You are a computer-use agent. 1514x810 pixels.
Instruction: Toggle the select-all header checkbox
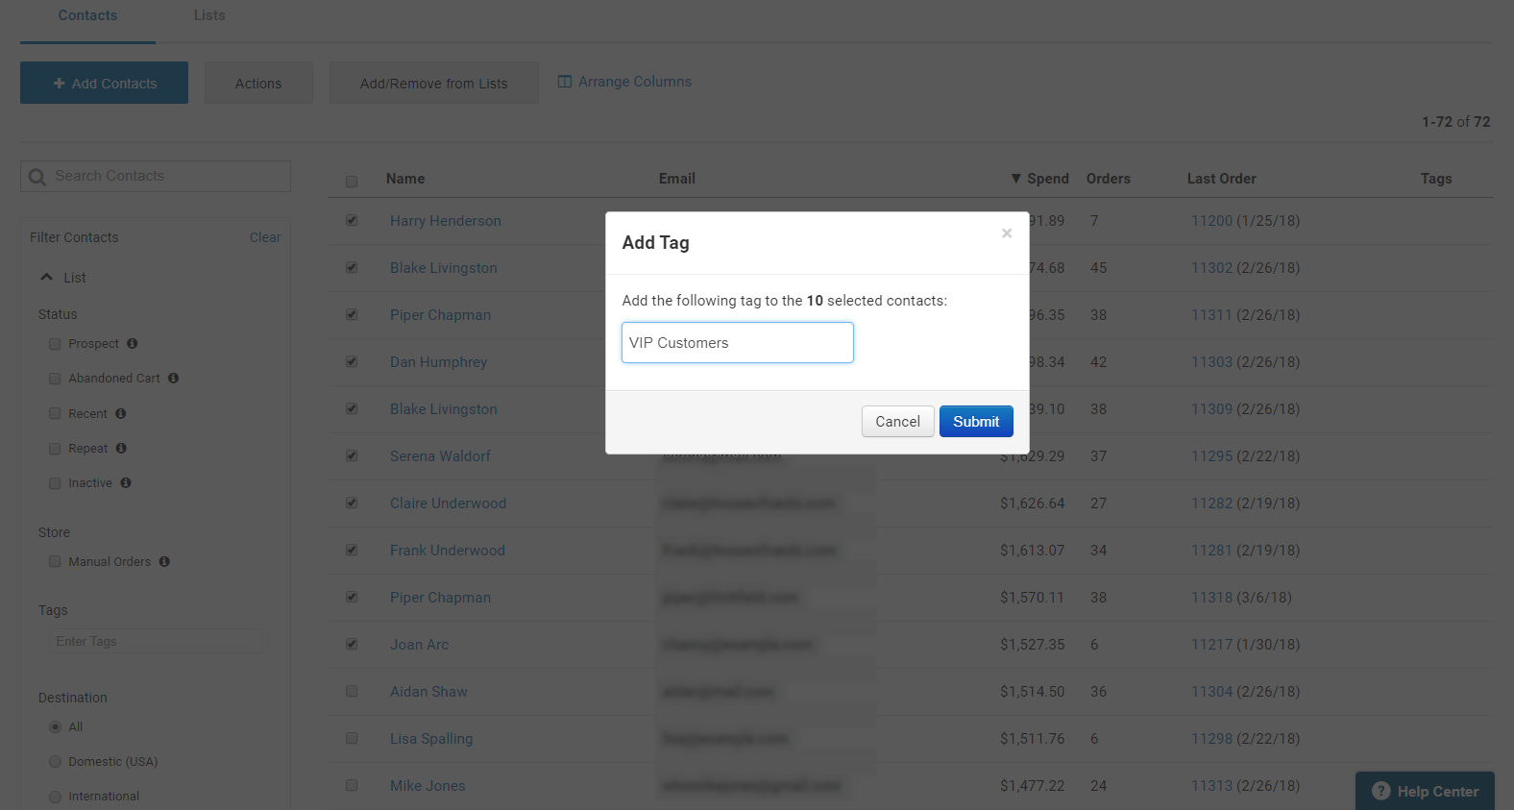click(x=352, y=182)
